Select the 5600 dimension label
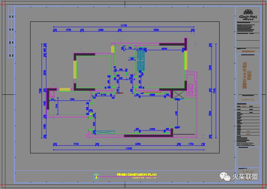Image resolution: width=267 pixels, height=189 pixels. [156, 30]
